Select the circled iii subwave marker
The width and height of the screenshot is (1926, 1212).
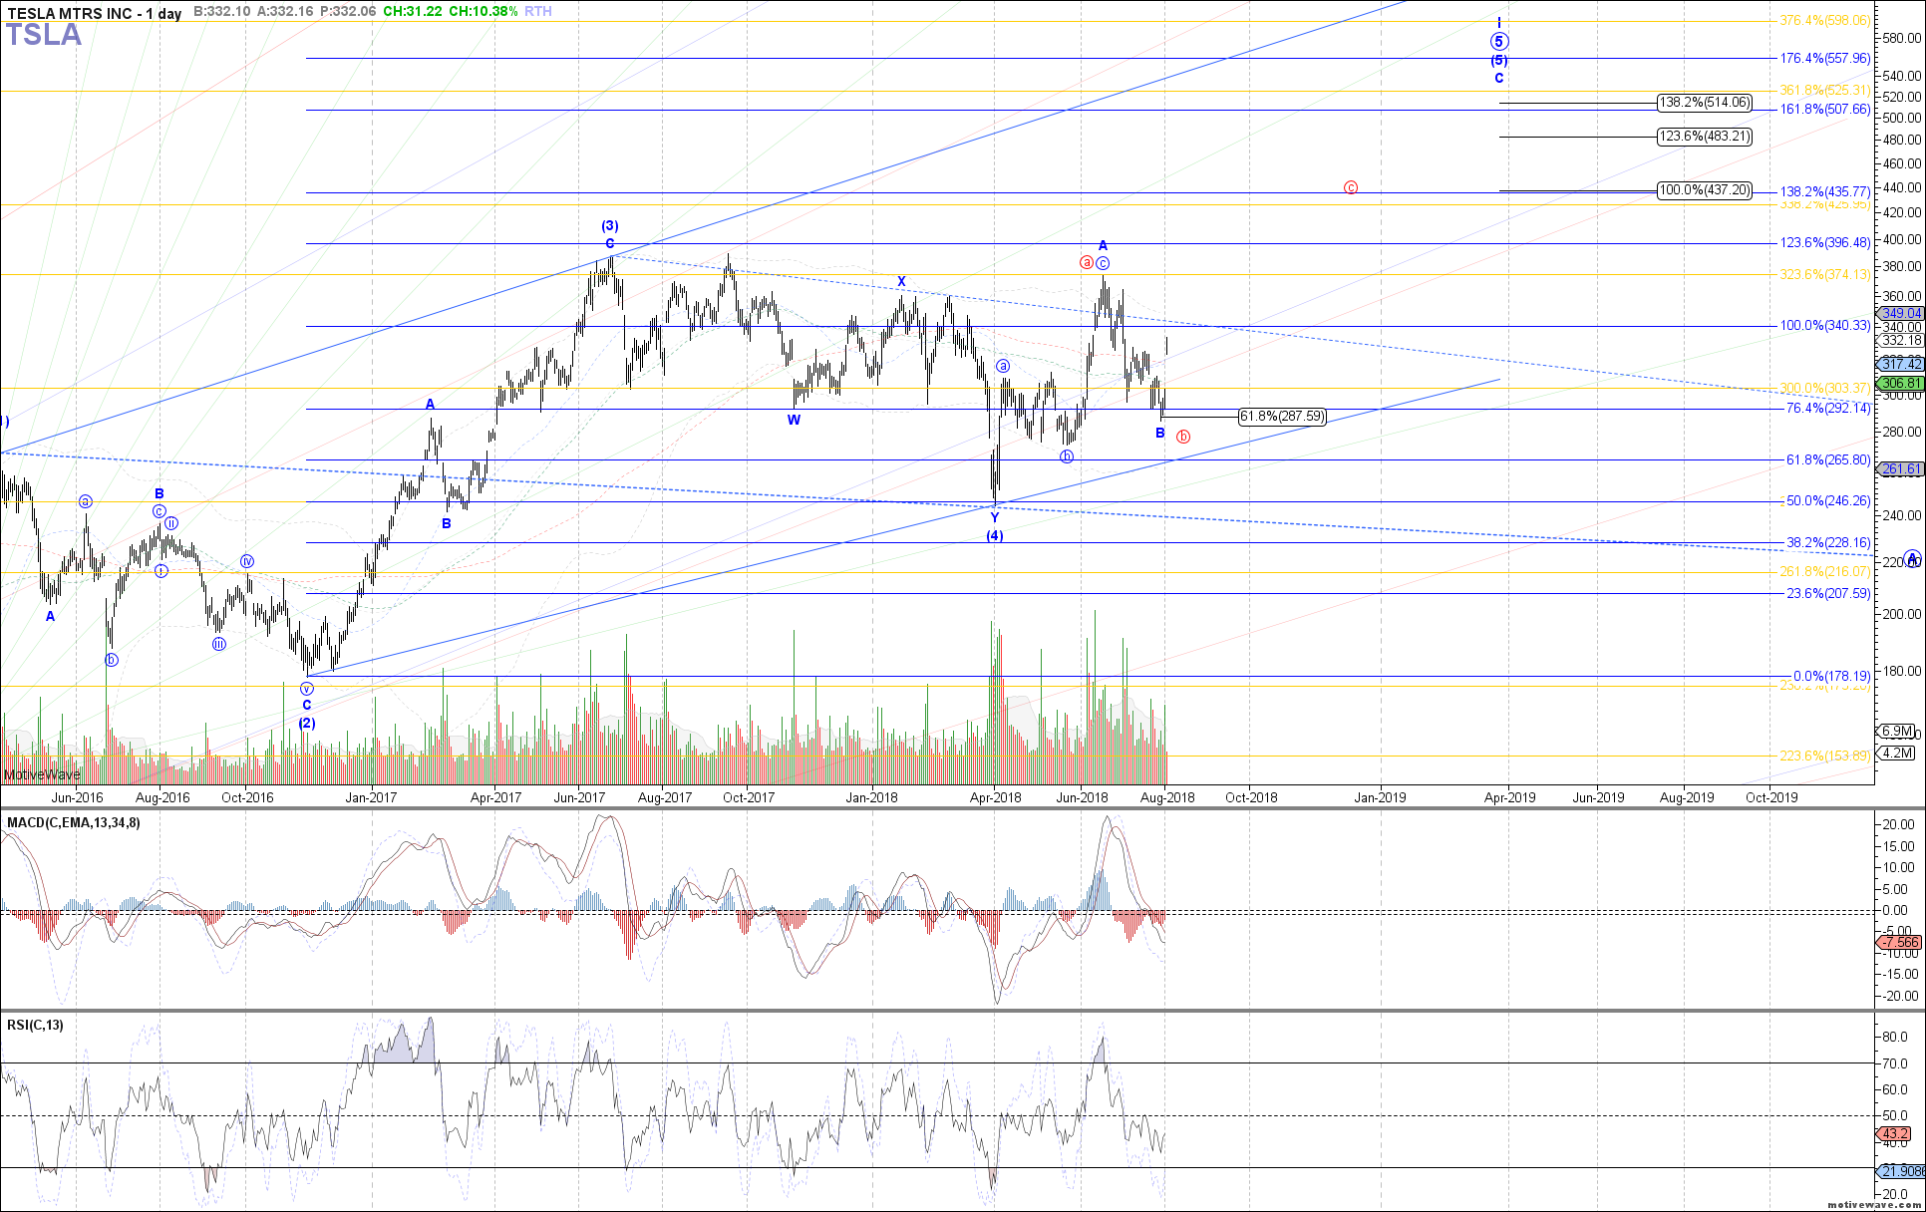tap(219, 644)
